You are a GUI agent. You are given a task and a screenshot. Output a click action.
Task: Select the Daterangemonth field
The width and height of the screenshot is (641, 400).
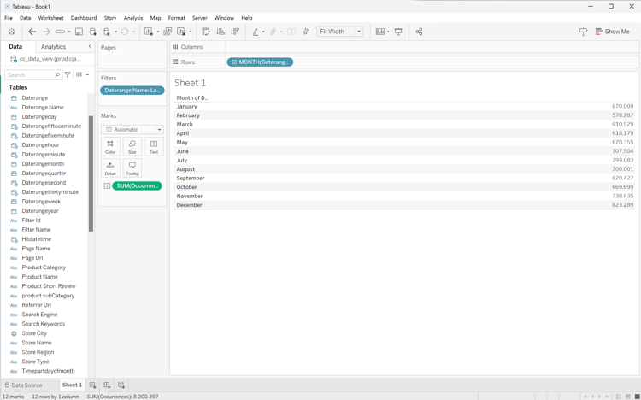43,163
